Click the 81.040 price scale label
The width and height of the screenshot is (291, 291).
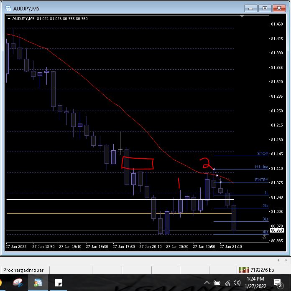click(x=277, y=197)
